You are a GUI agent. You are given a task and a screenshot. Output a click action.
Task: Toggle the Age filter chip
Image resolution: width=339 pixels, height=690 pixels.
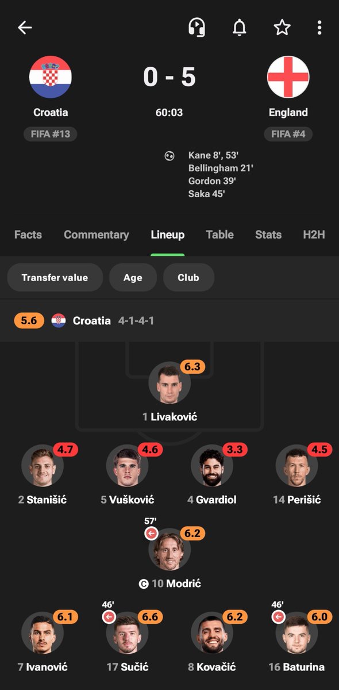[x=133, y=278]
